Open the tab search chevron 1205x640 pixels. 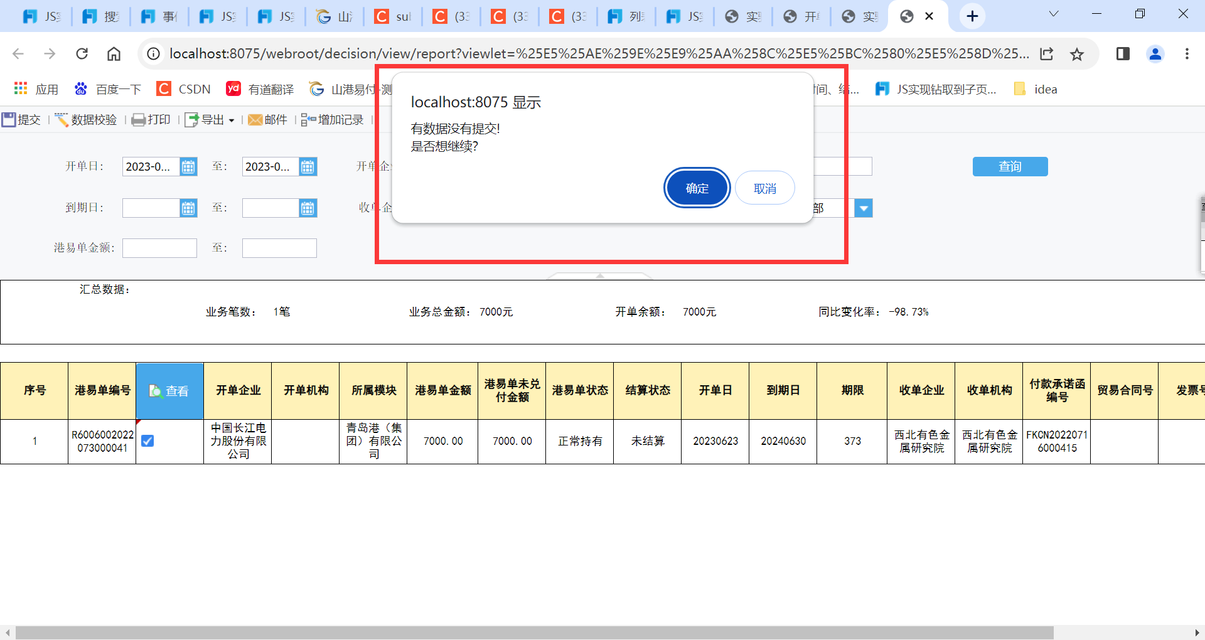tap(1054, 14)
